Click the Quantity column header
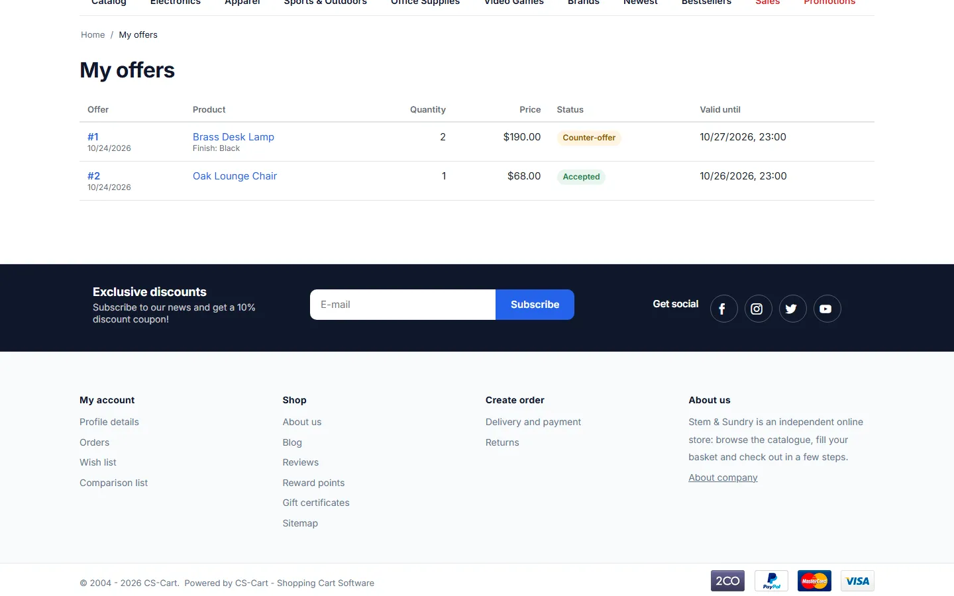The width and height of the screenshot is (954, 596). 428,110
